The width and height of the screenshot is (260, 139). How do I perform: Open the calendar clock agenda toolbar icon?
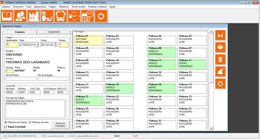(88, 16)
